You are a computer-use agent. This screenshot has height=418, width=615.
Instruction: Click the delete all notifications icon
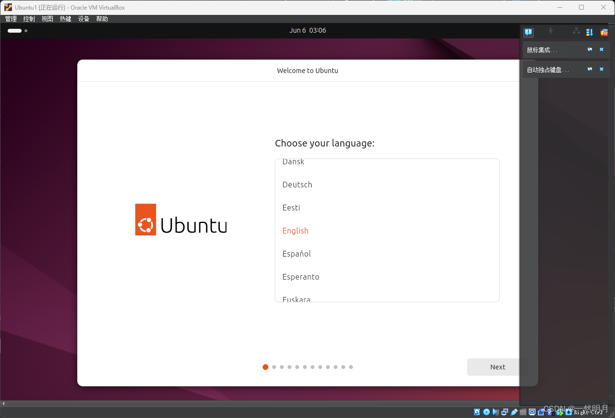click(604, 32)
